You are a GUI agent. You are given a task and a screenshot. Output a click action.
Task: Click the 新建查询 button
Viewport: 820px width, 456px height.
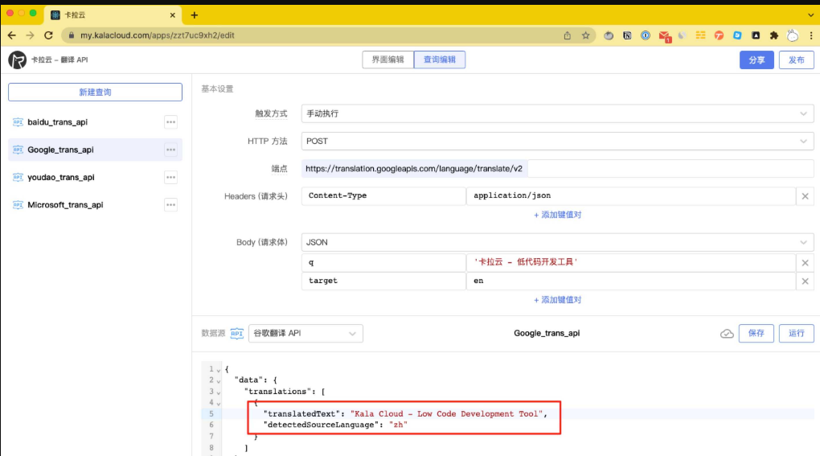[95, 92]
